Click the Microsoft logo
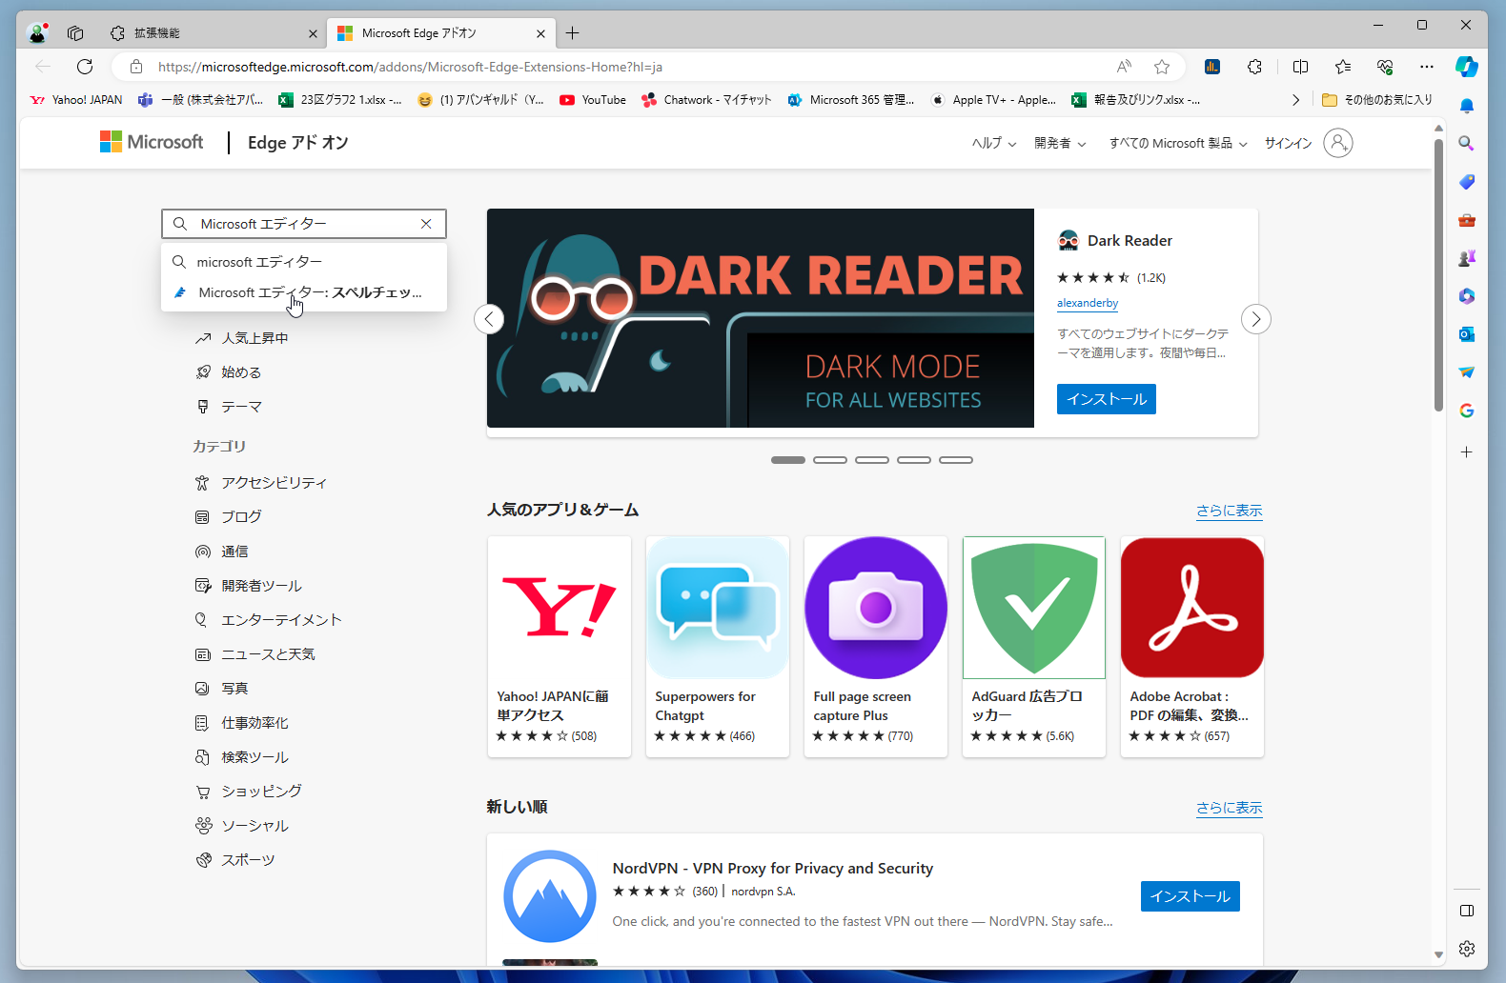This screenshot has height=983, width=1506. pos(152,142)
